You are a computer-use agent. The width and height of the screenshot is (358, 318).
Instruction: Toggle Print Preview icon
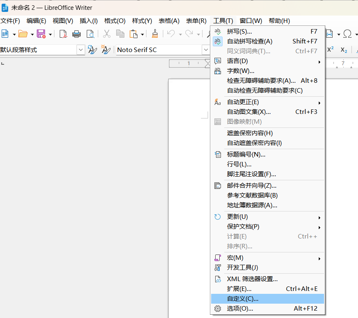click(90, 34)
